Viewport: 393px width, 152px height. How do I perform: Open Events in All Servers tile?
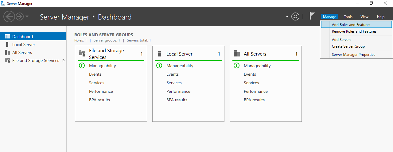click(x=250, y=74)
